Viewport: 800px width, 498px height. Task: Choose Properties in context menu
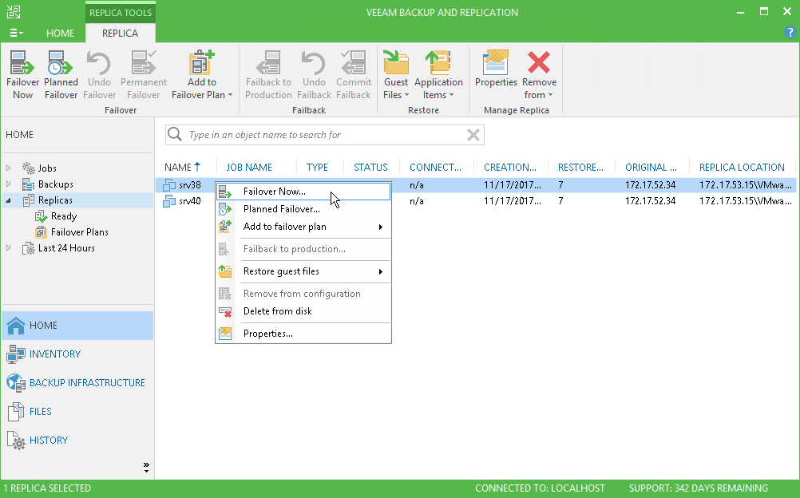(x=303, y=334)
